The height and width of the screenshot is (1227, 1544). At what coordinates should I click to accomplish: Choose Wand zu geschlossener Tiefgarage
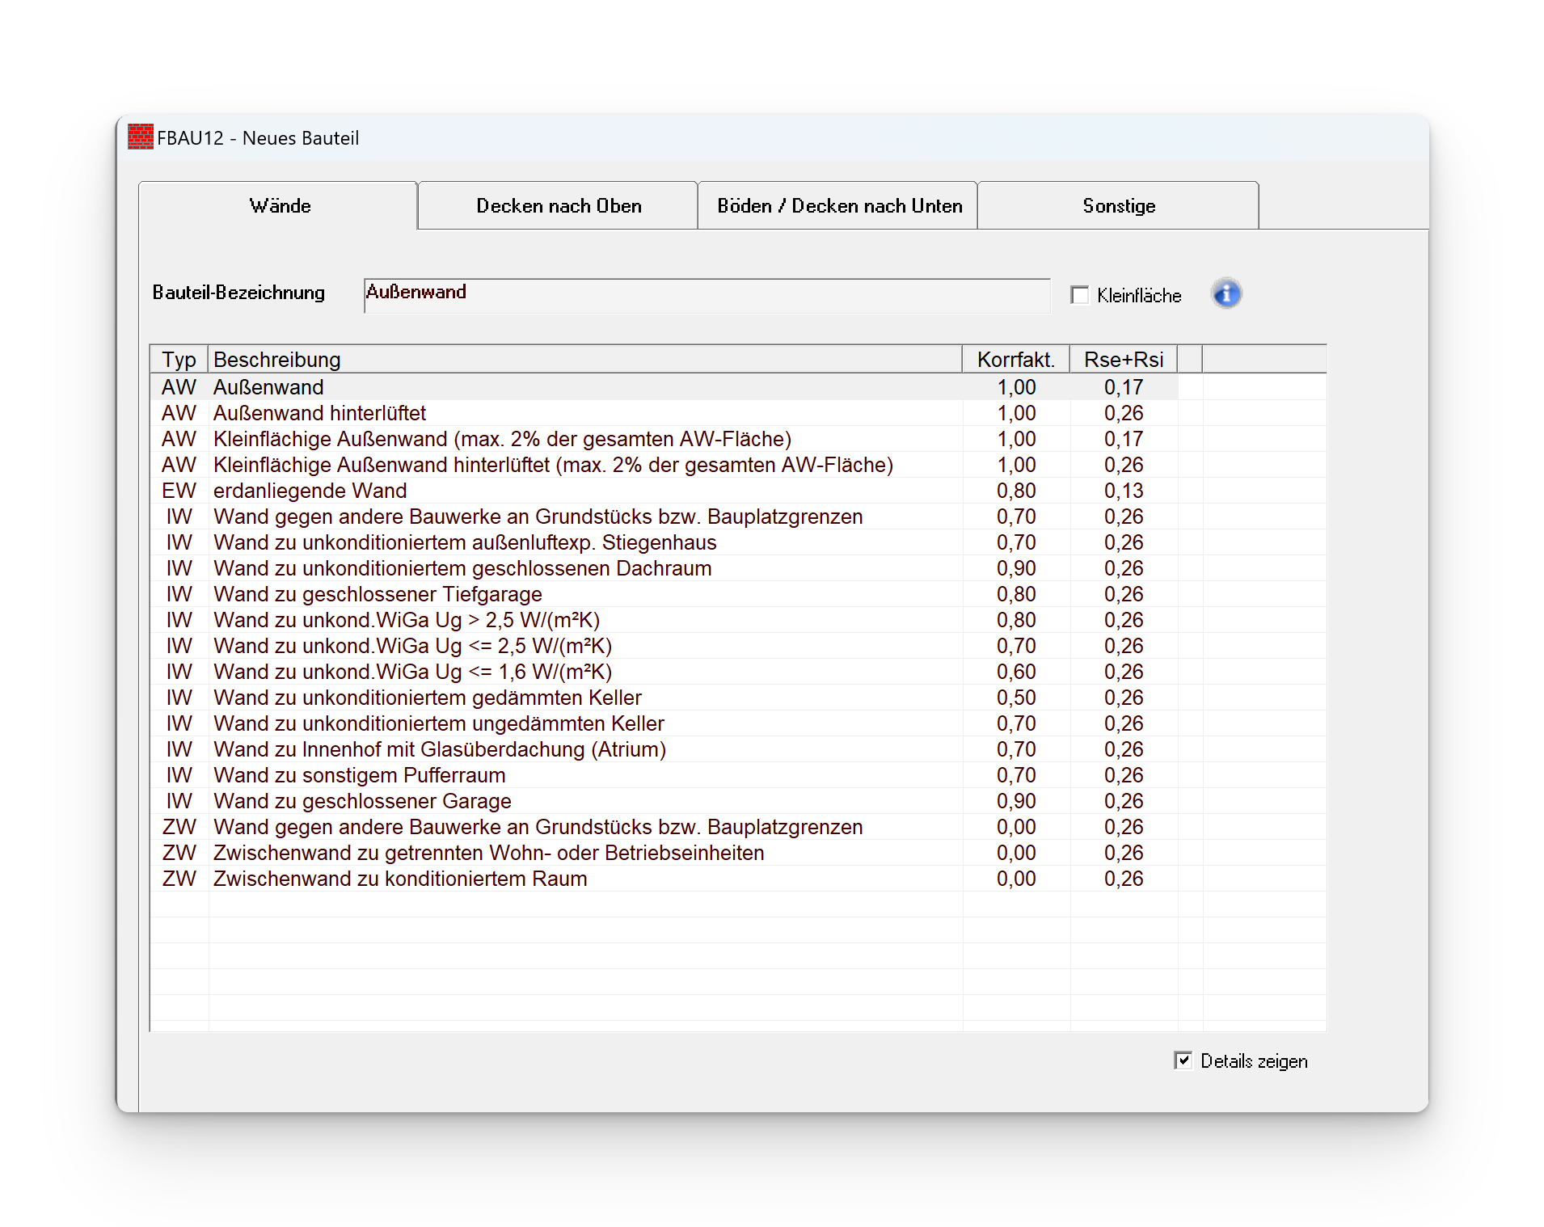click(x=378, y=594)
